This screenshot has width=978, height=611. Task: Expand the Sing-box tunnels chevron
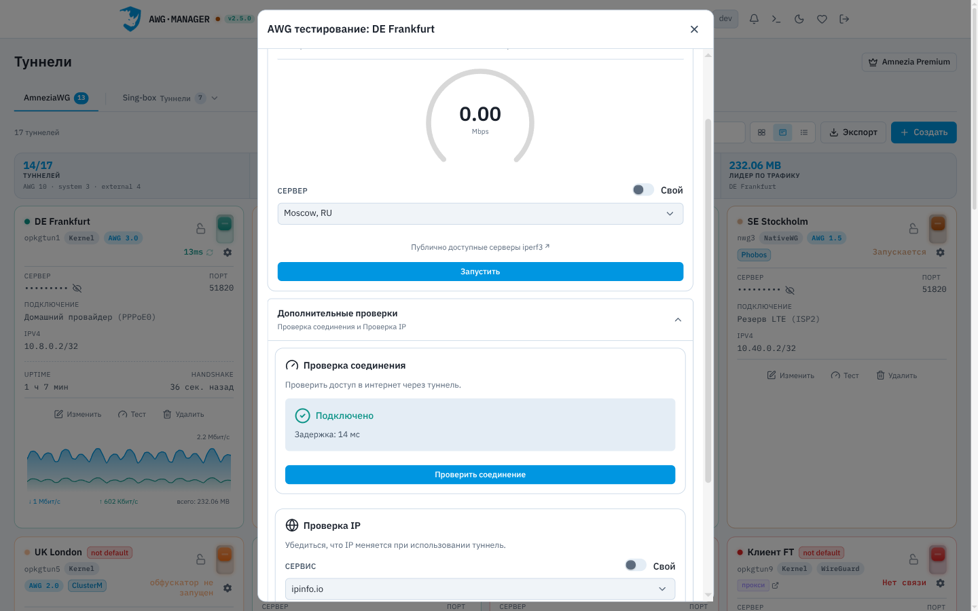[215, 98]
